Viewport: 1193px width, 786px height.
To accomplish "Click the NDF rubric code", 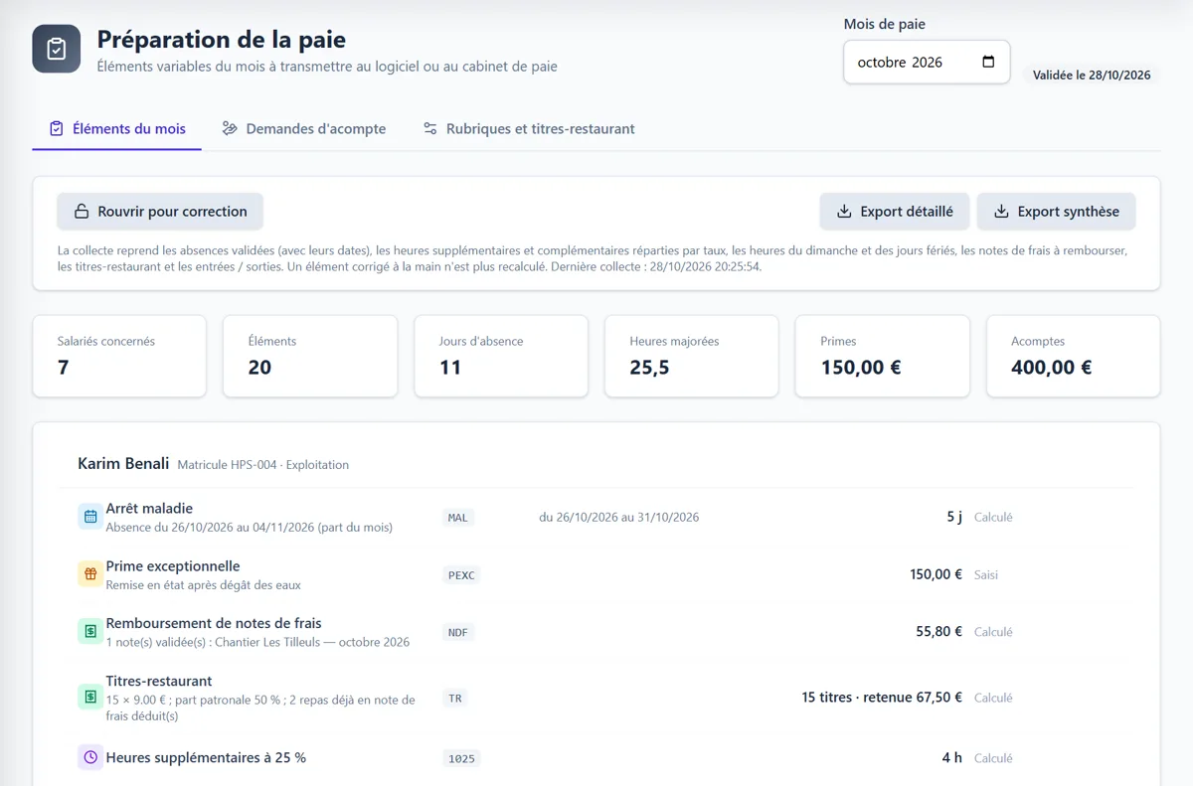I will tap(457, 632).
